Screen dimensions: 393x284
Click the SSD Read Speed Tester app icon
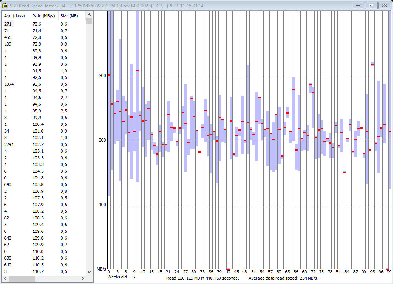tap(5, 6)
